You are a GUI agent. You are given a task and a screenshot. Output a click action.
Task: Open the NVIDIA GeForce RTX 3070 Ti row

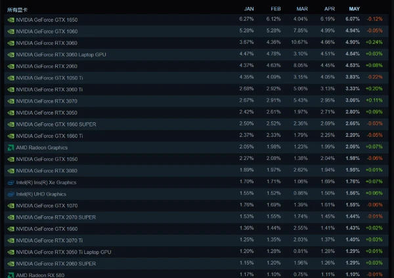tap(196, 241)
